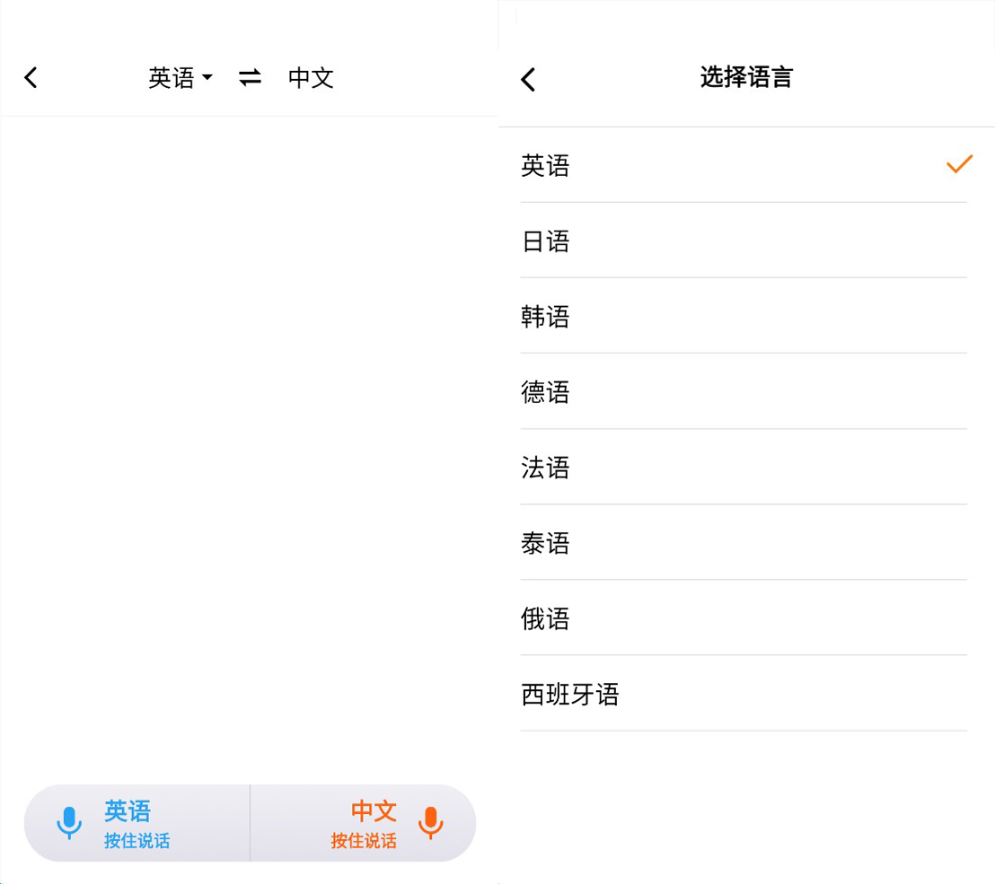This screenshot has height=884, width=995.
Task: Tap the back arrow on the translation screen
Action: pyautogui.click(x=31, y=77)
